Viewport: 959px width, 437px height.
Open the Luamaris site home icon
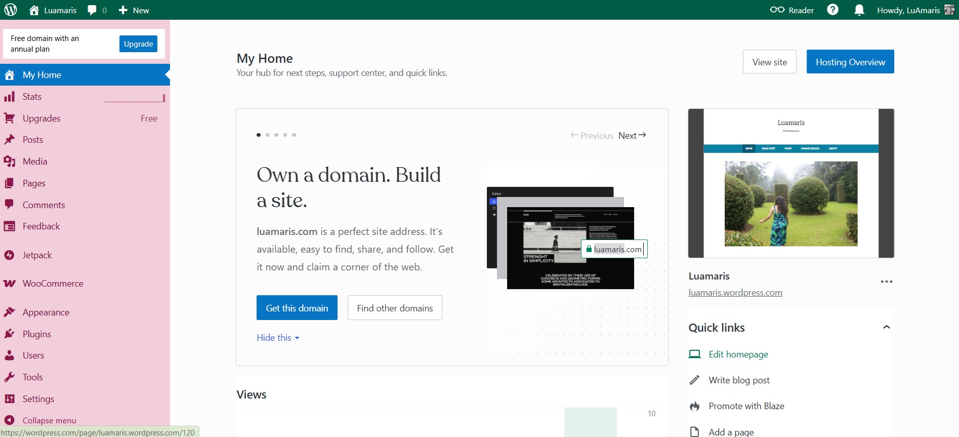34,10
